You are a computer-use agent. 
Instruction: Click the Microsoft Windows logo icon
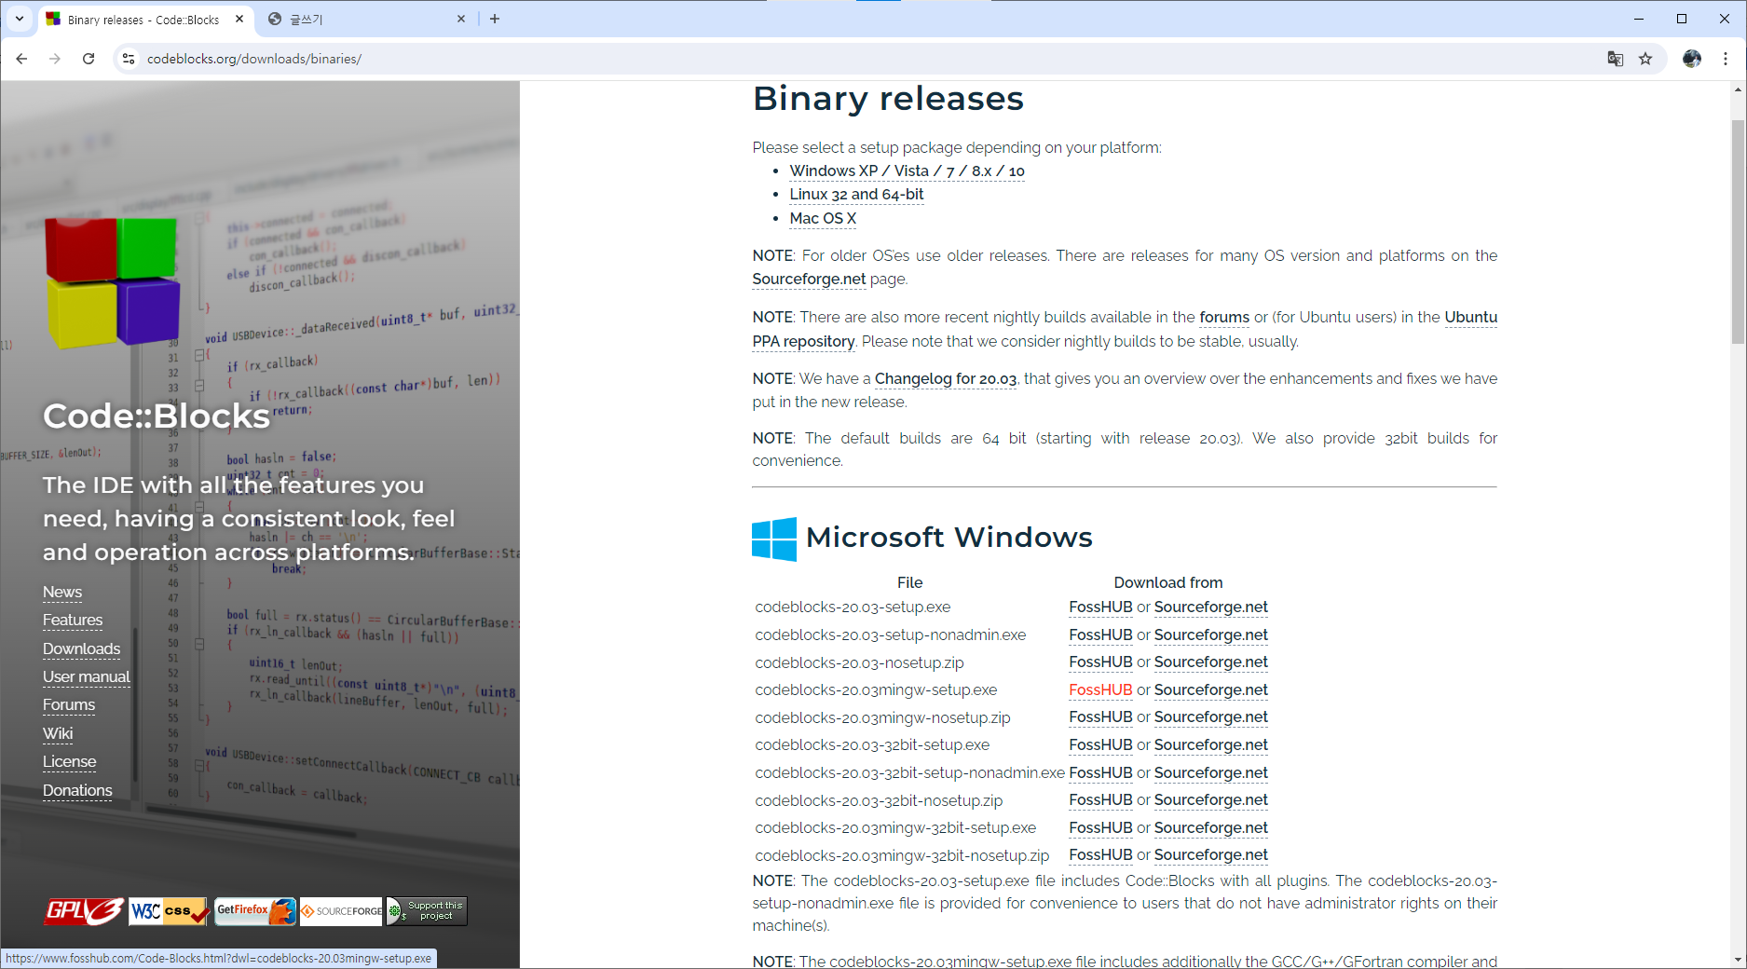(774, 539)
